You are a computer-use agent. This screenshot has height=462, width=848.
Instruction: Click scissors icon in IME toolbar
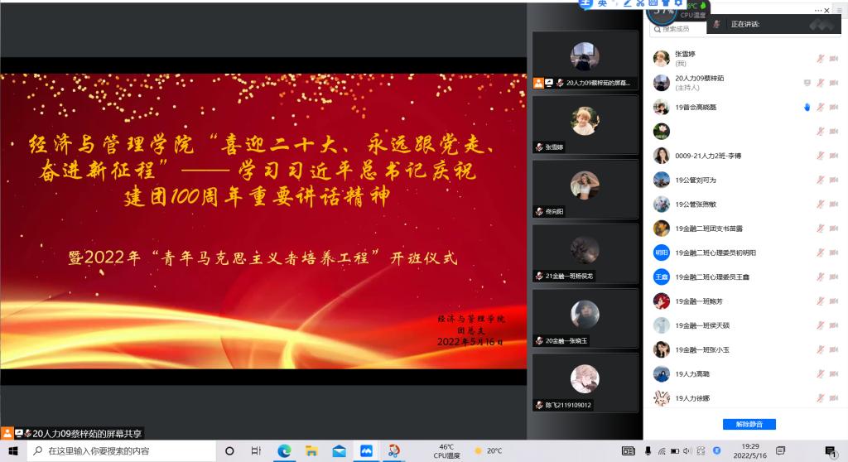640,3
